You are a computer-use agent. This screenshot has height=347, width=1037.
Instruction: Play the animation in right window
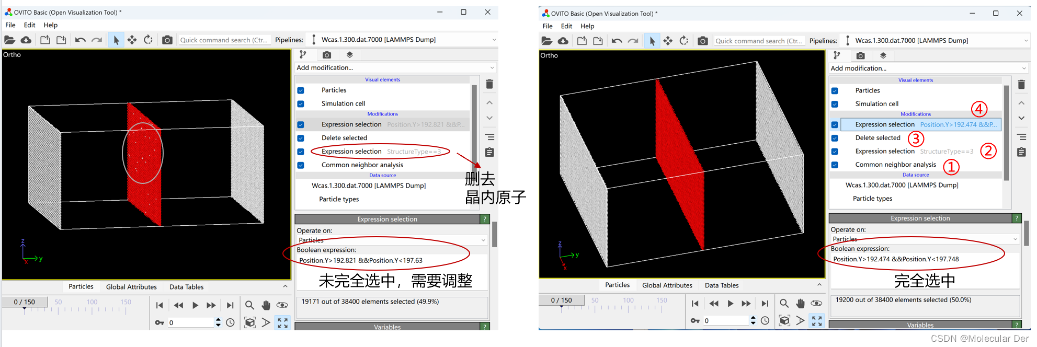[x=731, y=304]
